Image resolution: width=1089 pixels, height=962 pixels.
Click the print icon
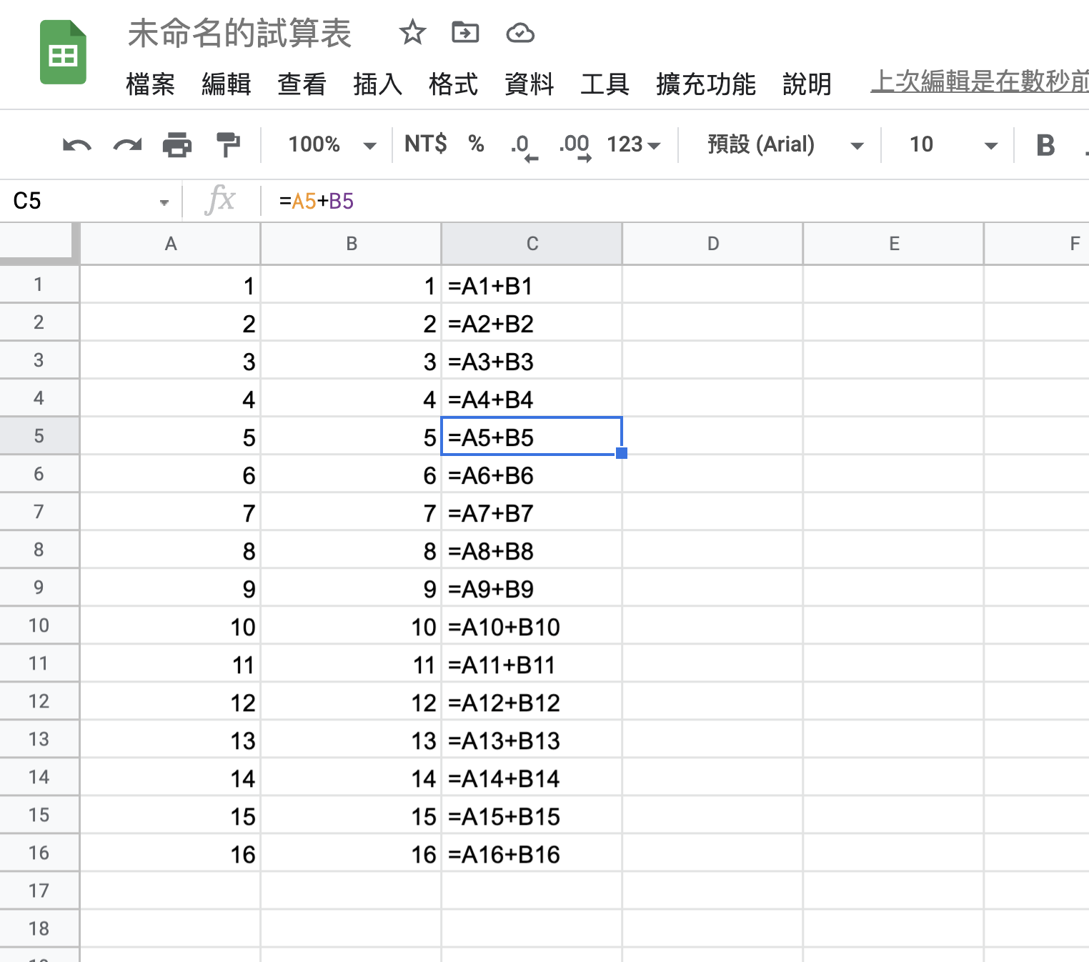click(177, 145)
